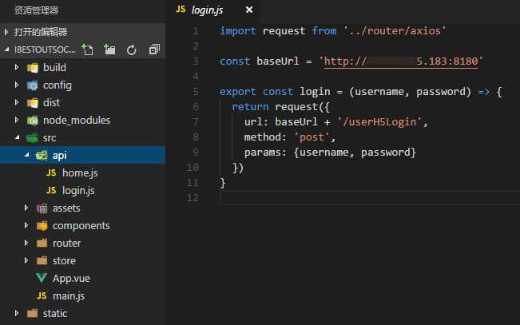
Task: Expand the node_modules folder arrow
Action: click(x=16, y=120)
